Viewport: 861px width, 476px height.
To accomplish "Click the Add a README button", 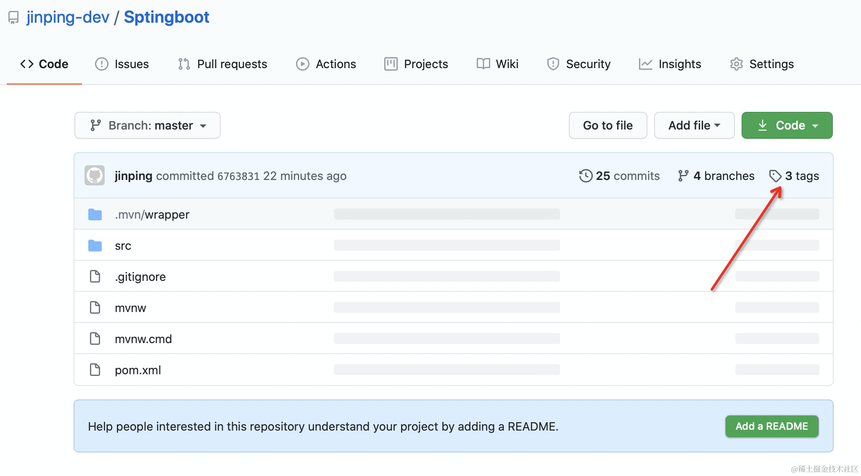I will pyautogui.click(x=771, y=426).
